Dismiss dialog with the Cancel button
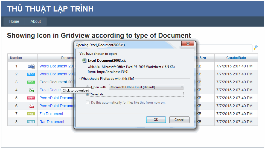 point(179,120)
